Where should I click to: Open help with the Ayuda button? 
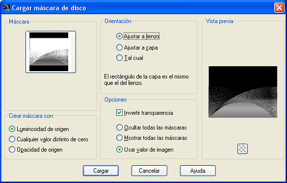pyautogui.click(x=198, y=171)
